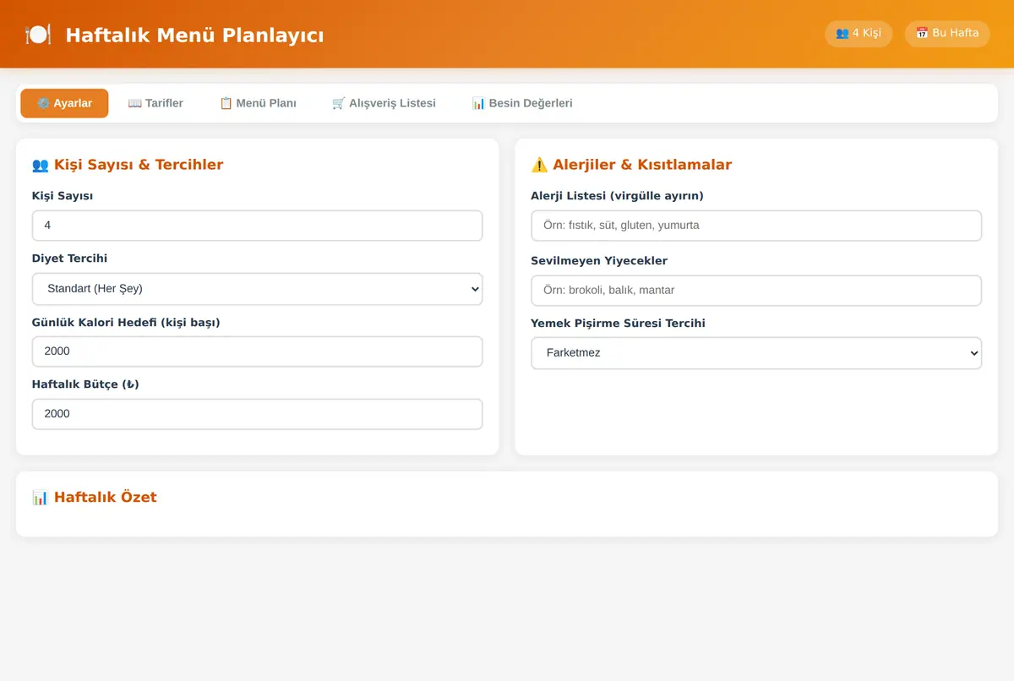Screen dimensions: 1014x681
Task: Click the Bu Hafta badge in header
Action: (947, 34)
